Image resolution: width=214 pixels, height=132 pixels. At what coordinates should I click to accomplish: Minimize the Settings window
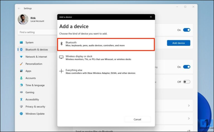(177, 7)
